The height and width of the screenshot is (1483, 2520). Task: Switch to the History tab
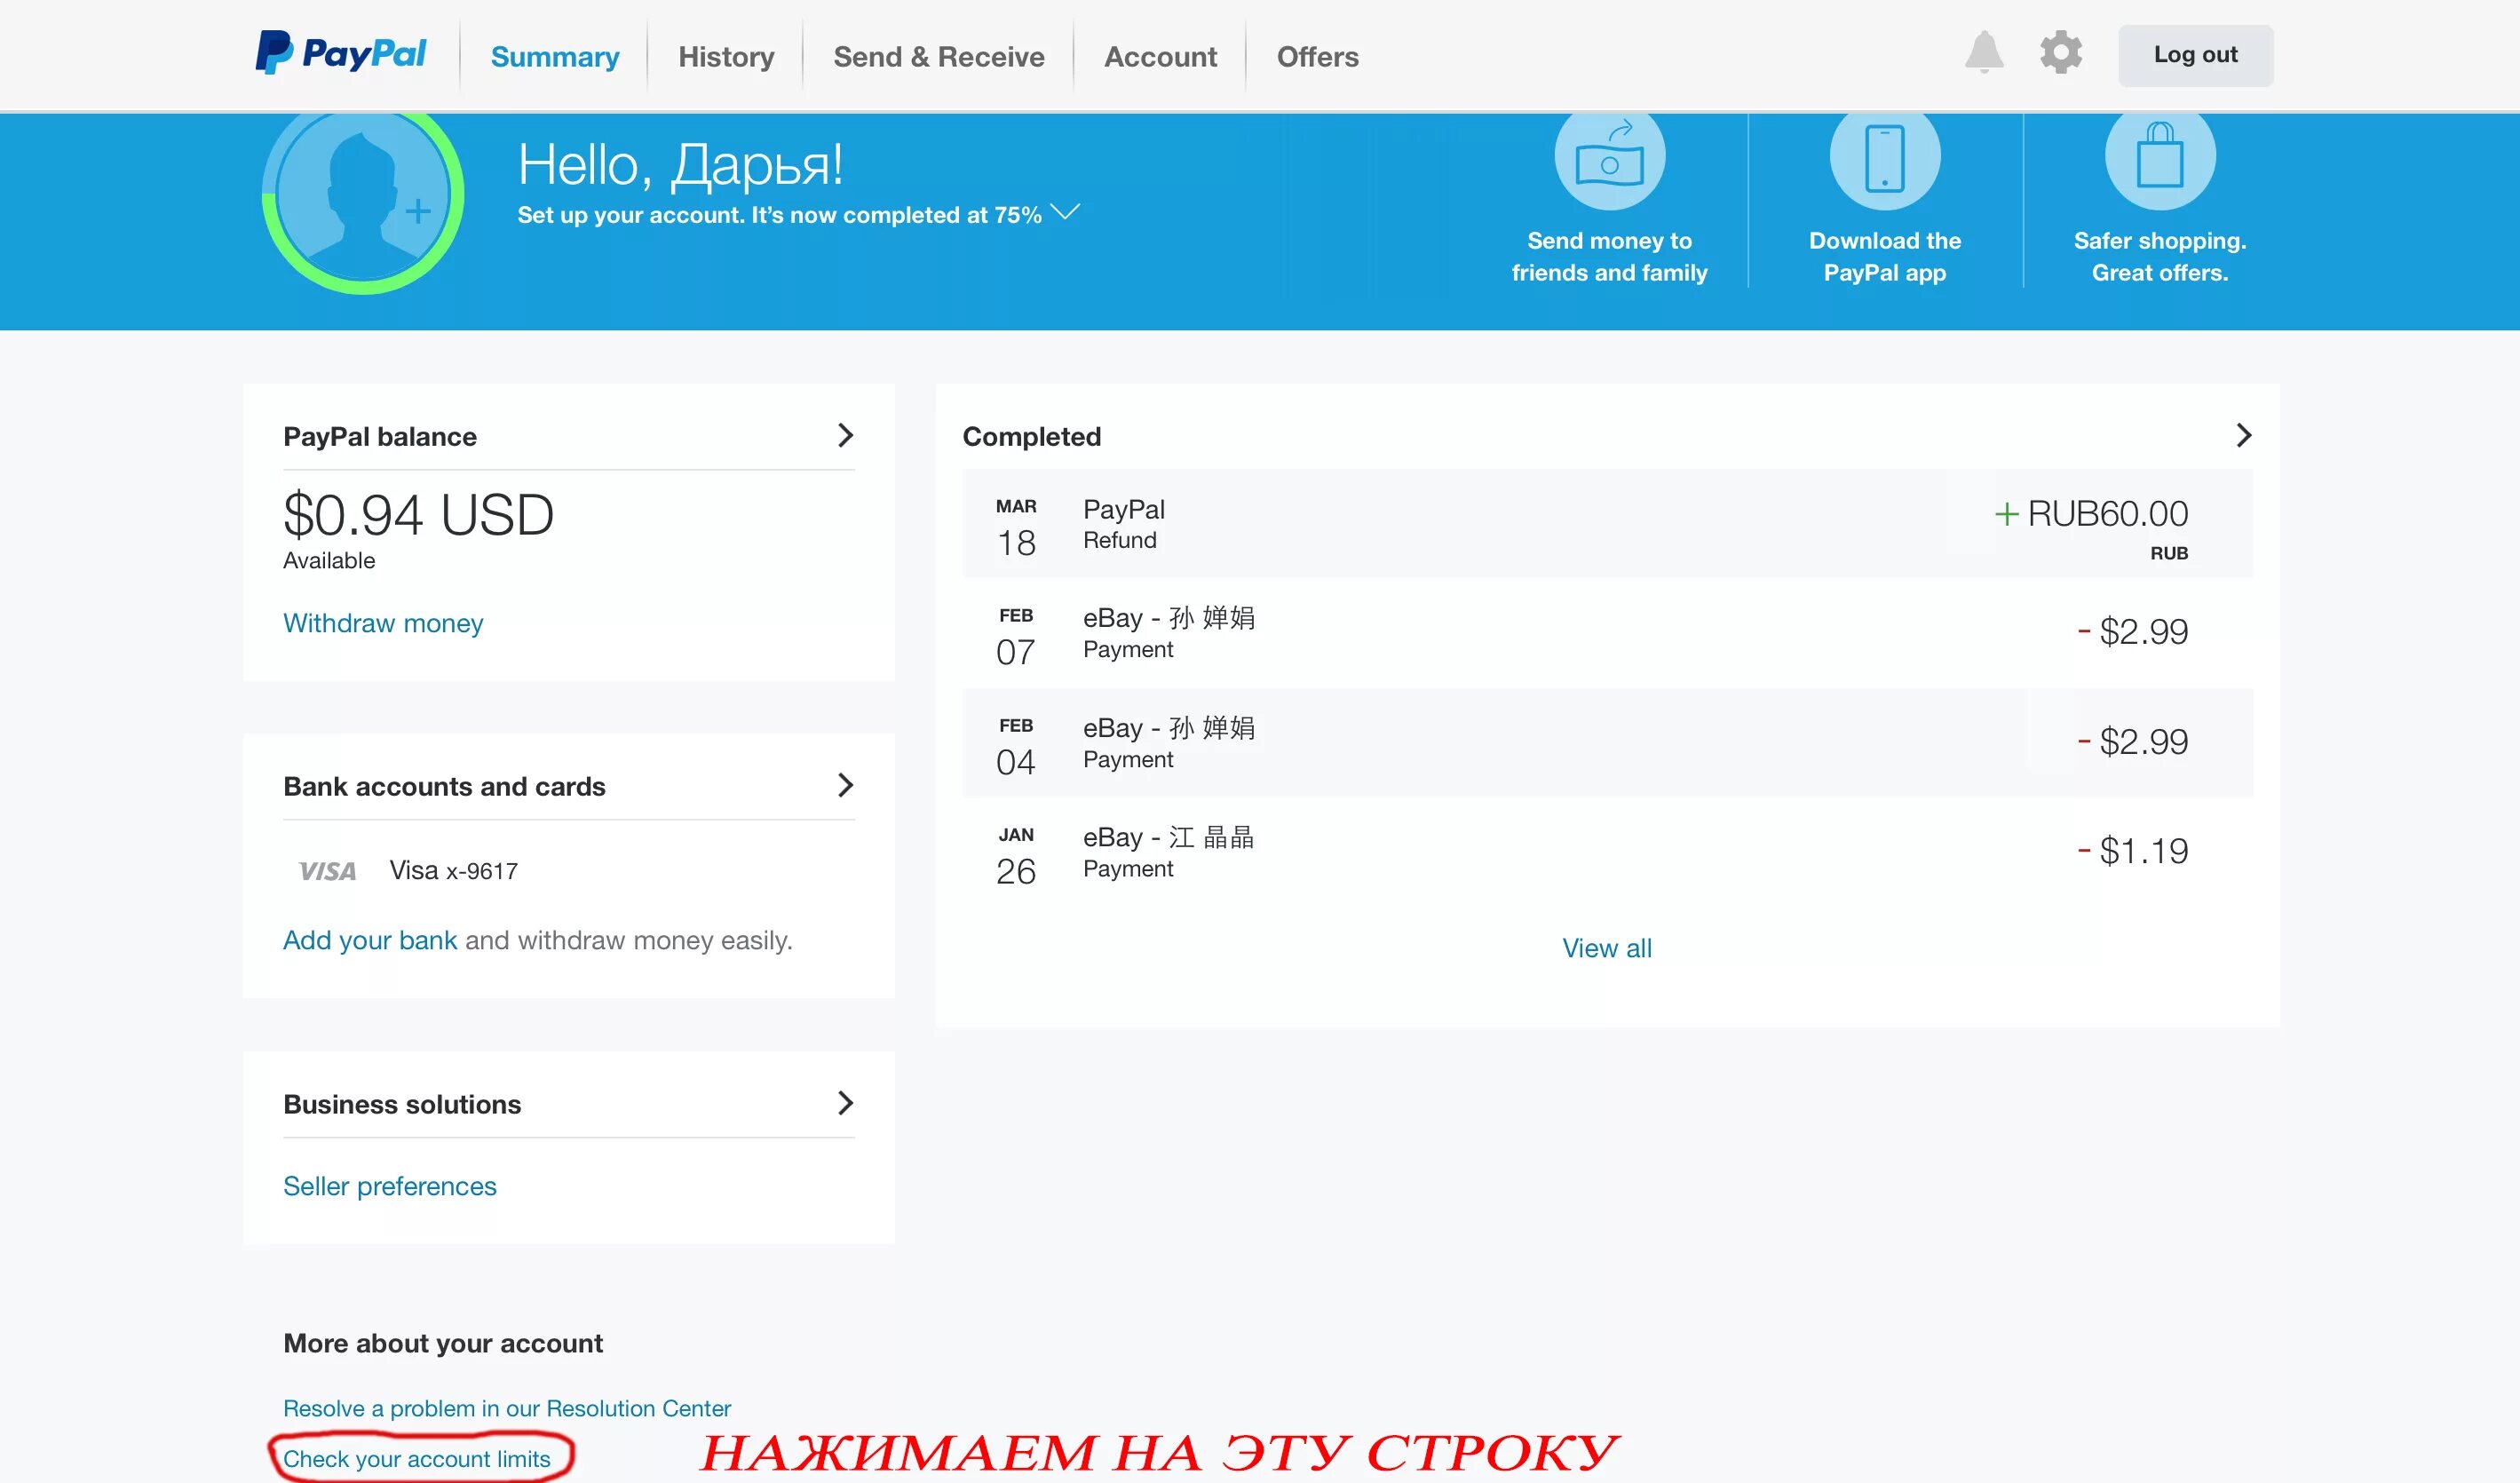[x=726, y=57]
